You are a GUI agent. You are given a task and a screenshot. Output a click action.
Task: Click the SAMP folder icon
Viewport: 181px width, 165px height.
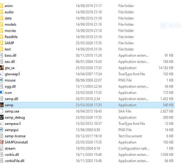point(1,43)
